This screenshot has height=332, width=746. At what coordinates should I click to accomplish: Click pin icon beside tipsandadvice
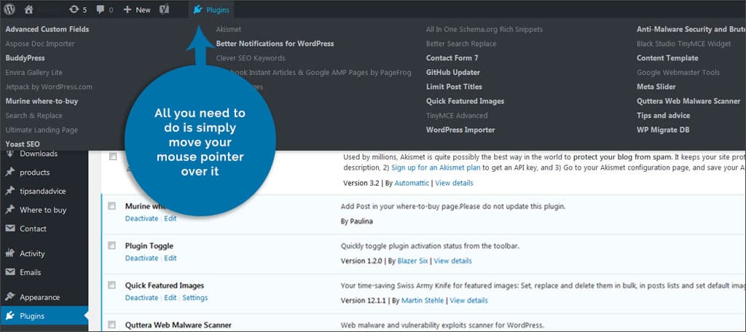10,191
